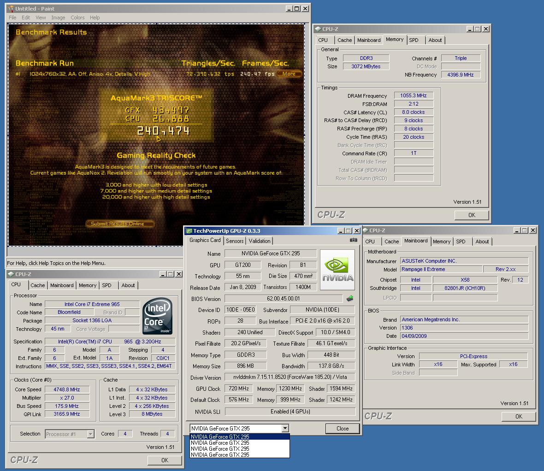Click the 4748.8 MHz Core Speed value
544x471 pixels.
point(67,389)
